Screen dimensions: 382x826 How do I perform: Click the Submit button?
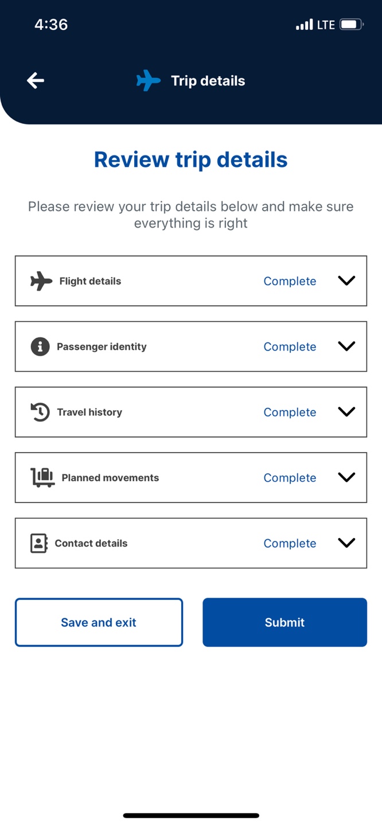284,622
